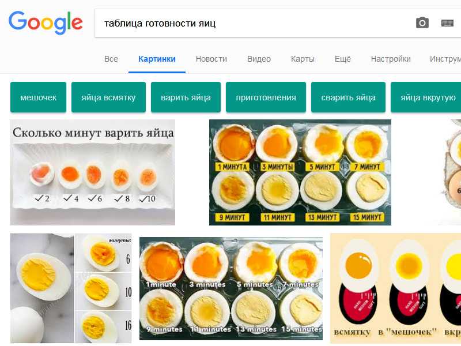Select the Картинки tab

pos(157,59)
